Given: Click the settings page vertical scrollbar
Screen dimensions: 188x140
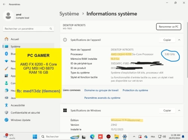Looking at the screenshot, I should click(187, 50).
